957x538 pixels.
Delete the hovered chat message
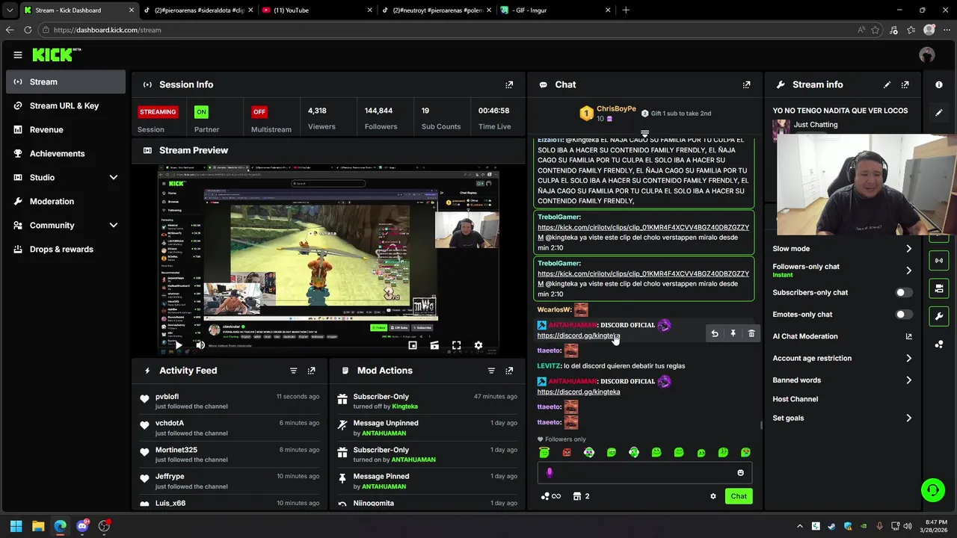tap(751, 334)
